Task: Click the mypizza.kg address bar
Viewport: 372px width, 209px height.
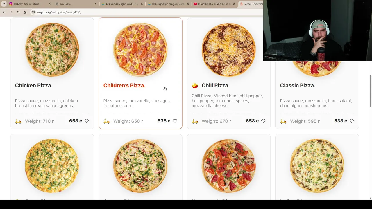Action: [x=145, y=12]
